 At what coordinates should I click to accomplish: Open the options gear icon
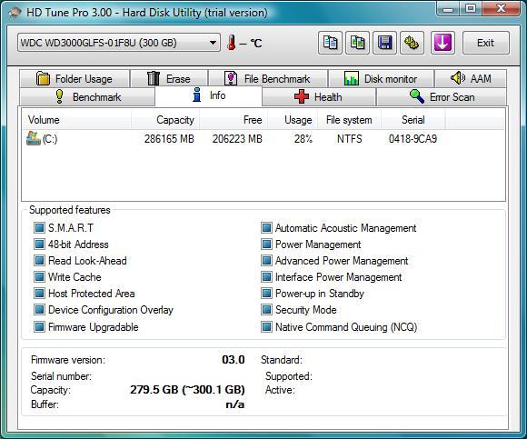412,43
